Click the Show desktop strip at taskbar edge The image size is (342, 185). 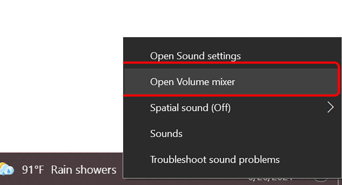pos(341,182)
